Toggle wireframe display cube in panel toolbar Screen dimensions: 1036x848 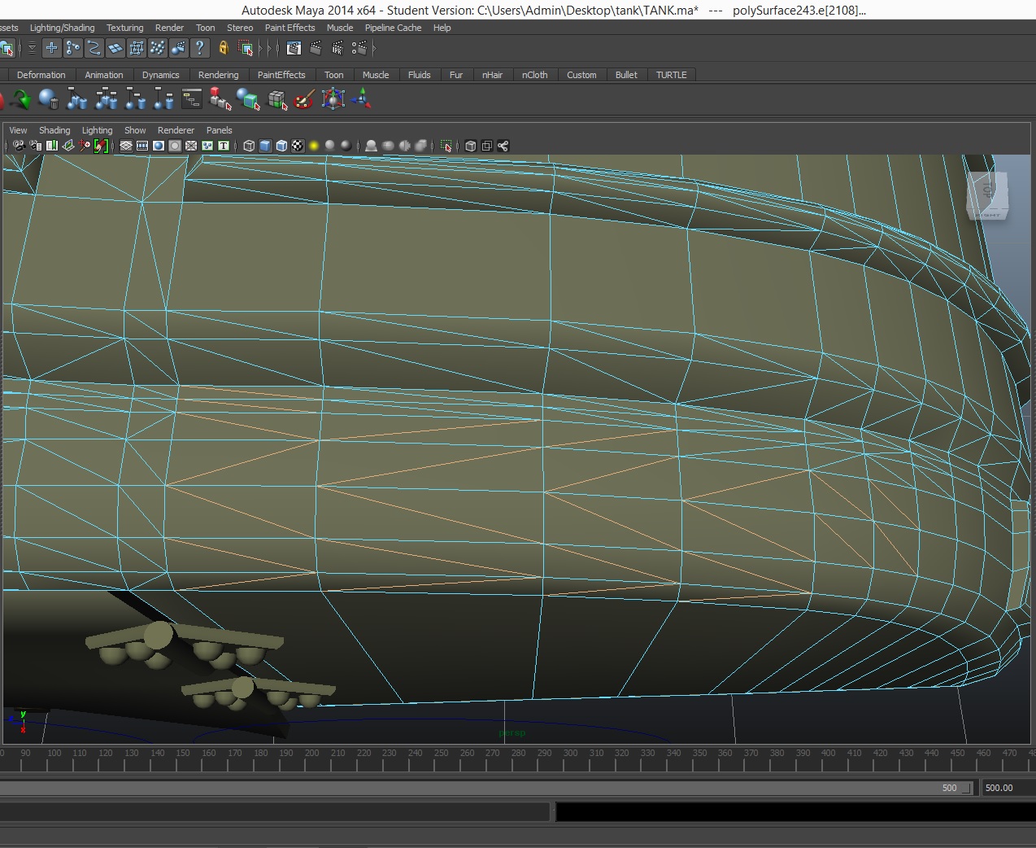[249, 146]
